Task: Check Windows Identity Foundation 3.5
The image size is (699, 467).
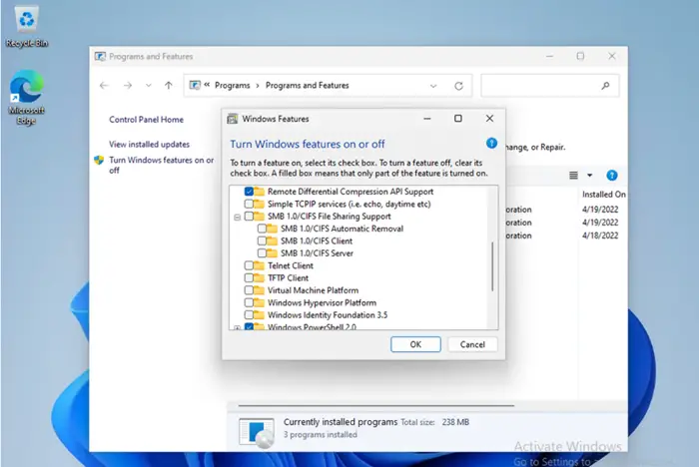Action: point(249,315)
